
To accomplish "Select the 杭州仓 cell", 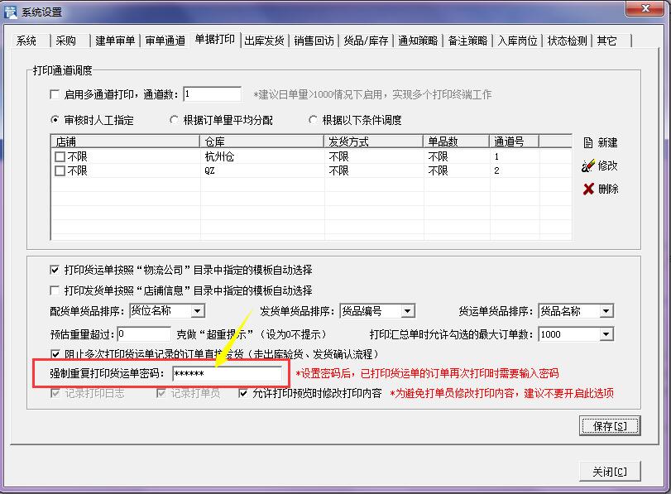I will click(x=262, y=156).
